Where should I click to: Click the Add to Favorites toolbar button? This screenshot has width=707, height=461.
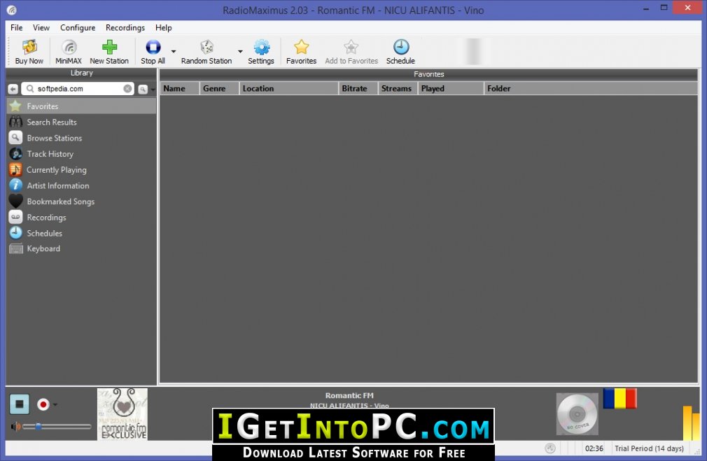351,52
